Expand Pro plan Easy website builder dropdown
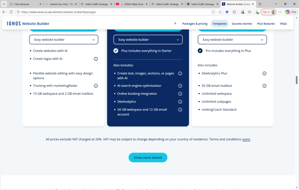 [x=232, y=40]
